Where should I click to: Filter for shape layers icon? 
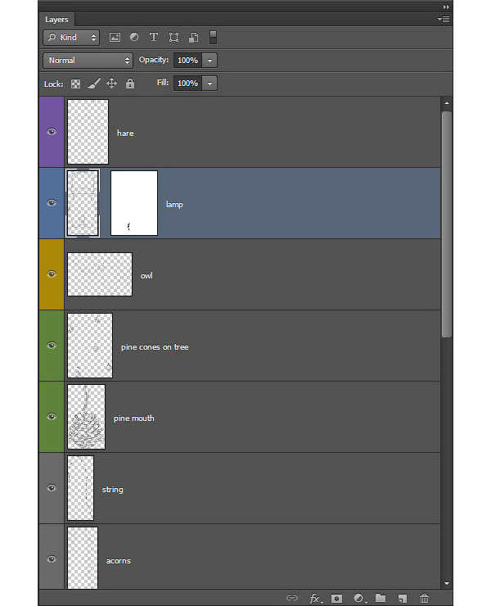click(173, 37)
